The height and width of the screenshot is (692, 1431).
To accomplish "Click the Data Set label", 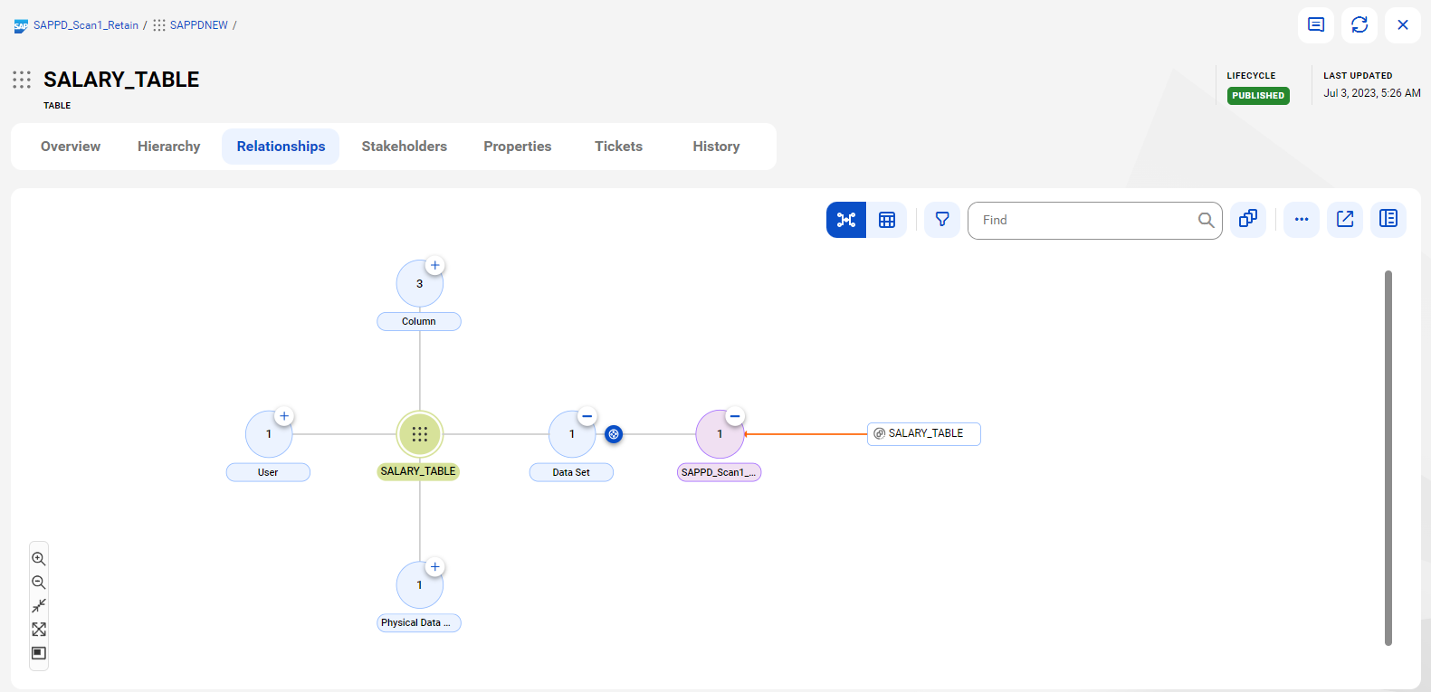I will [x=571, y=472].
